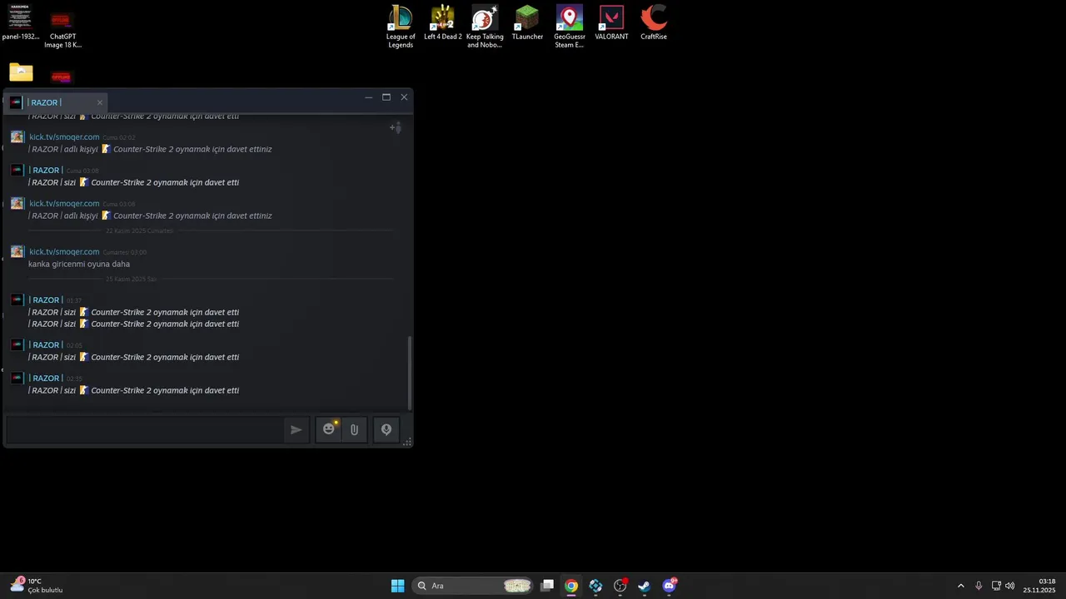
Task: Click the chat window vertical scrollbar
Action: pos(410,373)
